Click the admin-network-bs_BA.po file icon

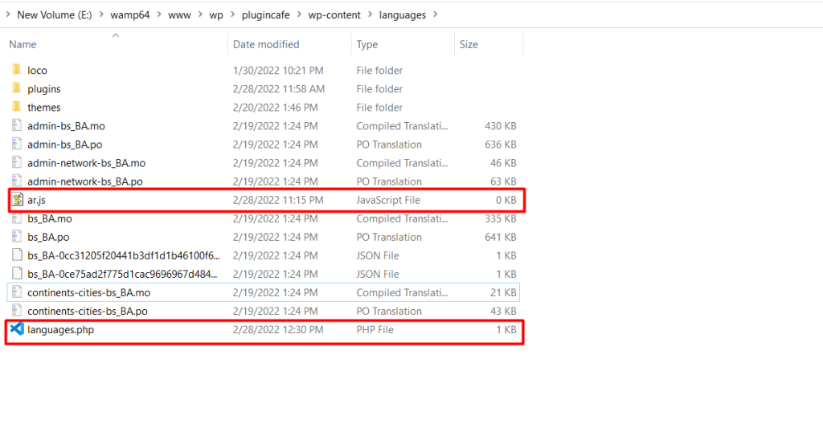(x=17, y=181)
